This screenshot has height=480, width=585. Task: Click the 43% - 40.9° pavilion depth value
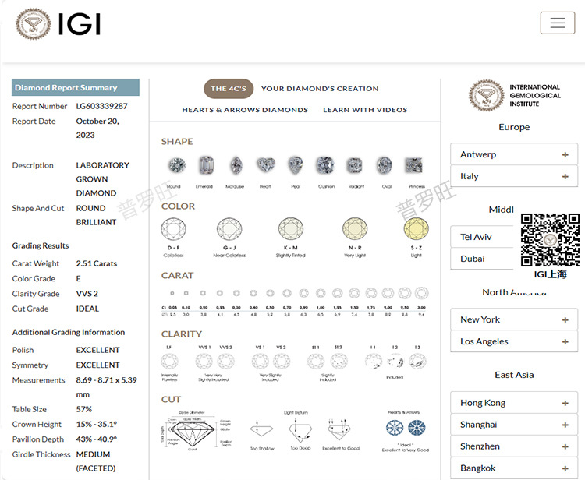point(97,439)
